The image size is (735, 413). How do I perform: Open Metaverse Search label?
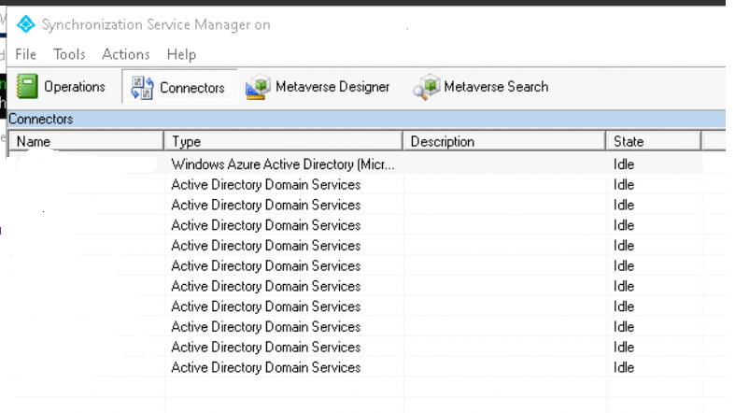click(496, 87)
